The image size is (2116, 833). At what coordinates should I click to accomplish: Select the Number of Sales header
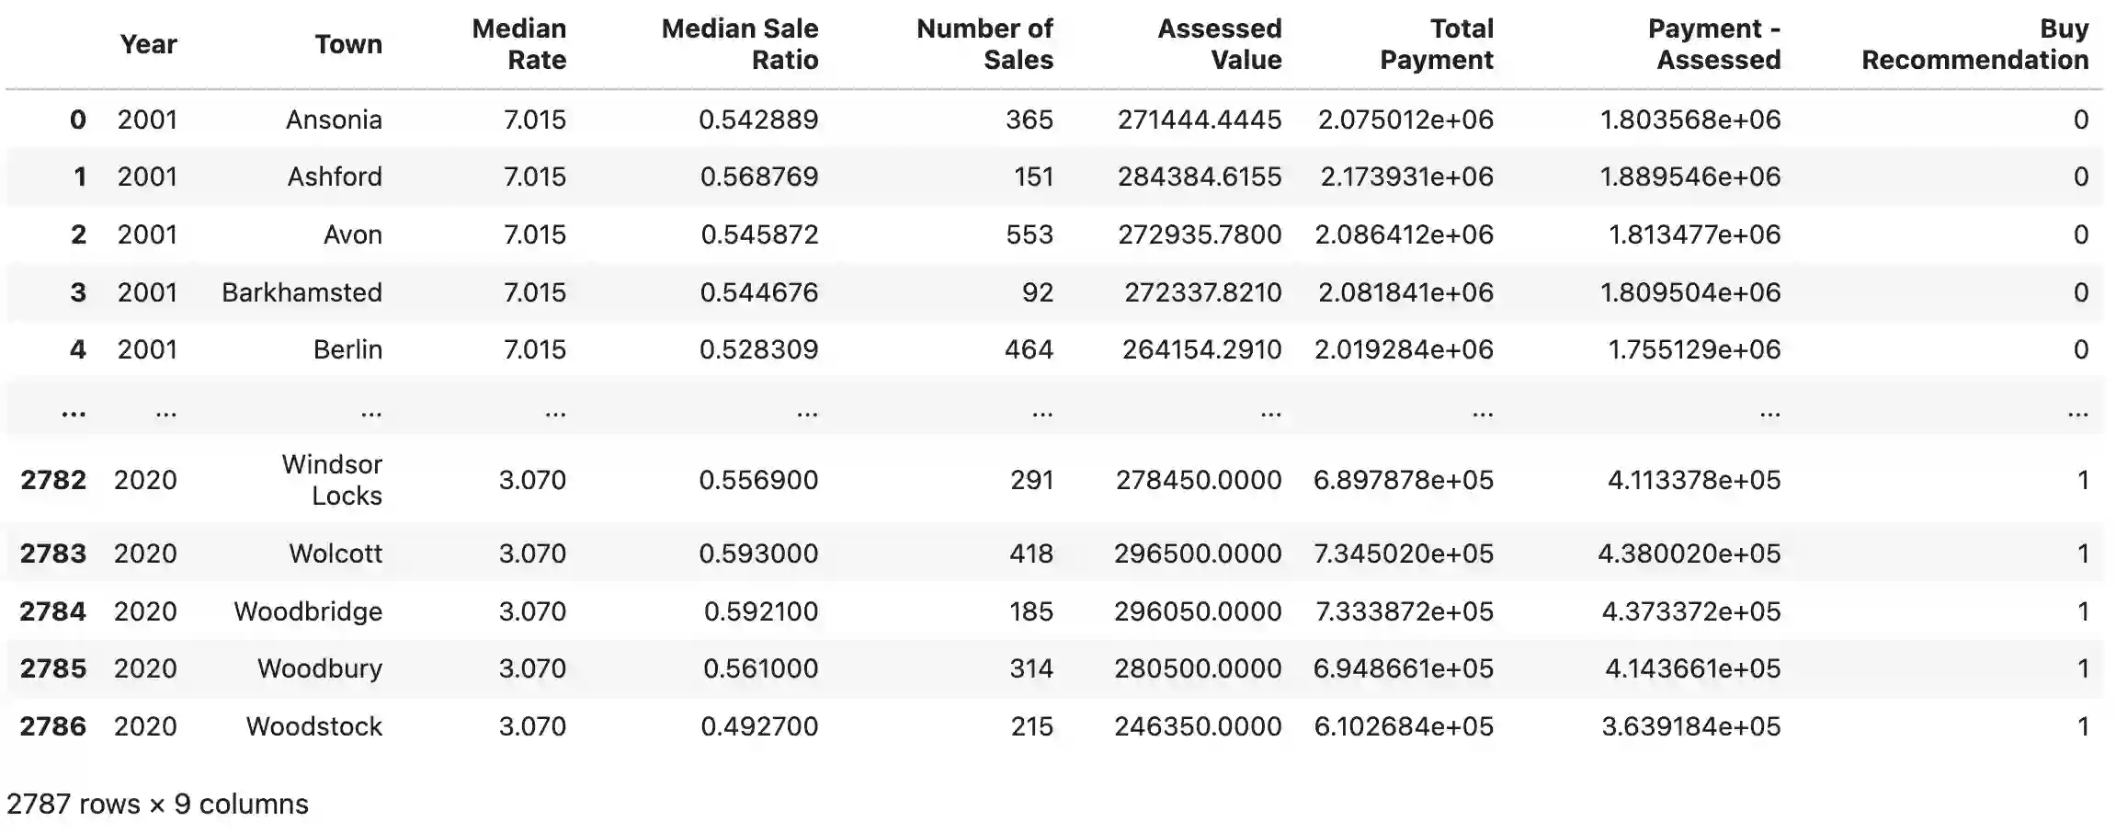(x=984, y=44)
